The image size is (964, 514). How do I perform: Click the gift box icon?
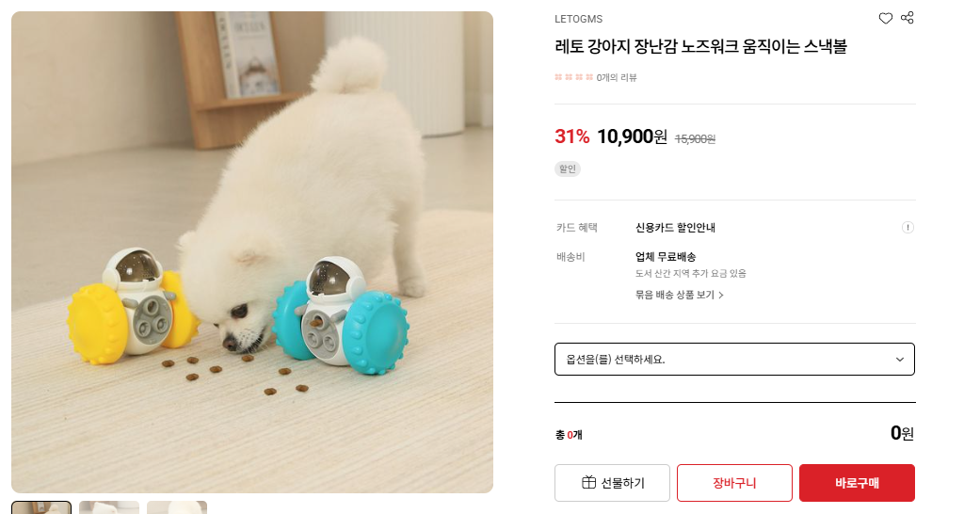[x=588, y=483]
